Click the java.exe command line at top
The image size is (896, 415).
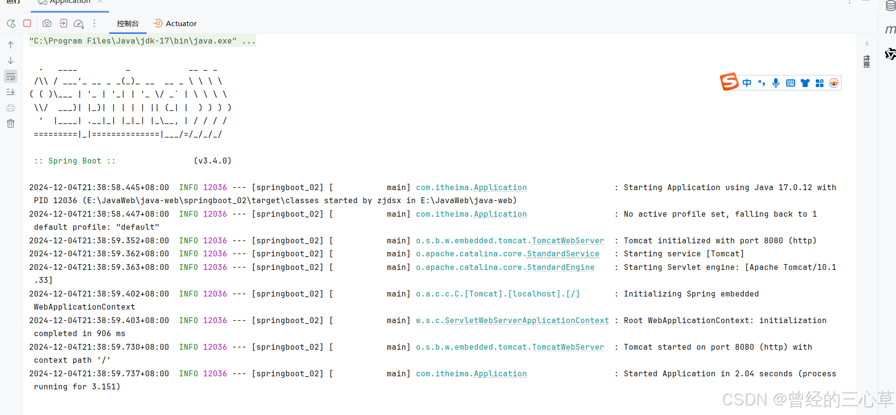click(143, 41)
